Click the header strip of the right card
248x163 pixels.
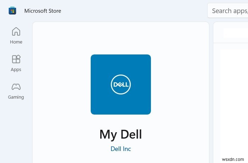click(x=231, y=32)
